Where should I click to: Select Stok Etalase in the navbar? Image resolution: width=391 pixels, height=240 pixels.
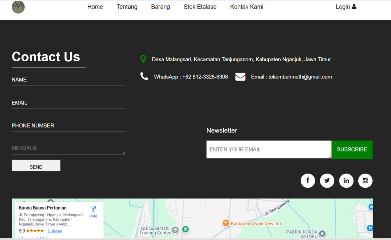(200, 7)
